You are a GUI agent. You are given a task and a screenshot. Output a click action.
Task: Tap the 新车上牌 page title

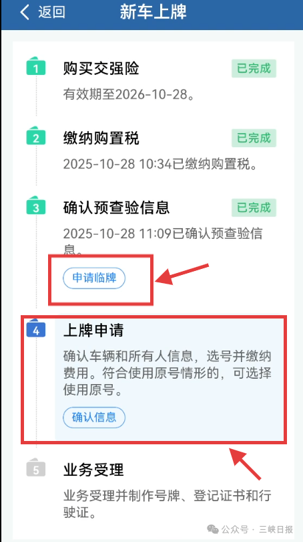[x=153, y=12]
